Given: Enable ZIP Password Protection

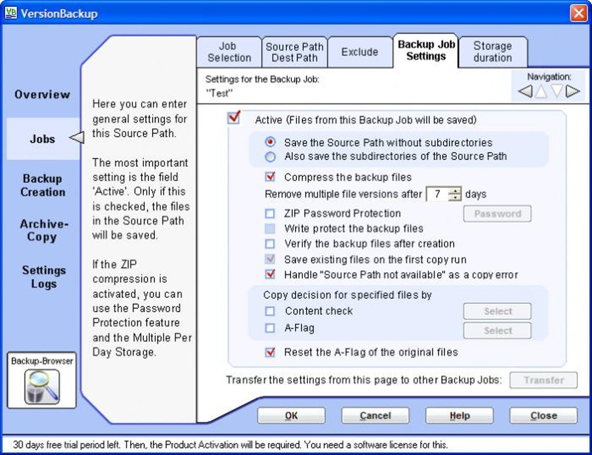Looking at the screenshot, I should coord(270,214).
